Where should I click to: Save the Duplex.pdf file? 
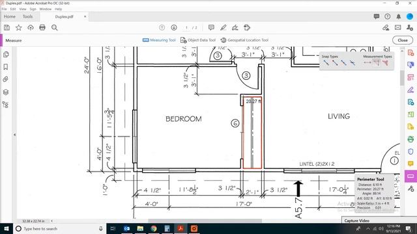tap(7, 27)
